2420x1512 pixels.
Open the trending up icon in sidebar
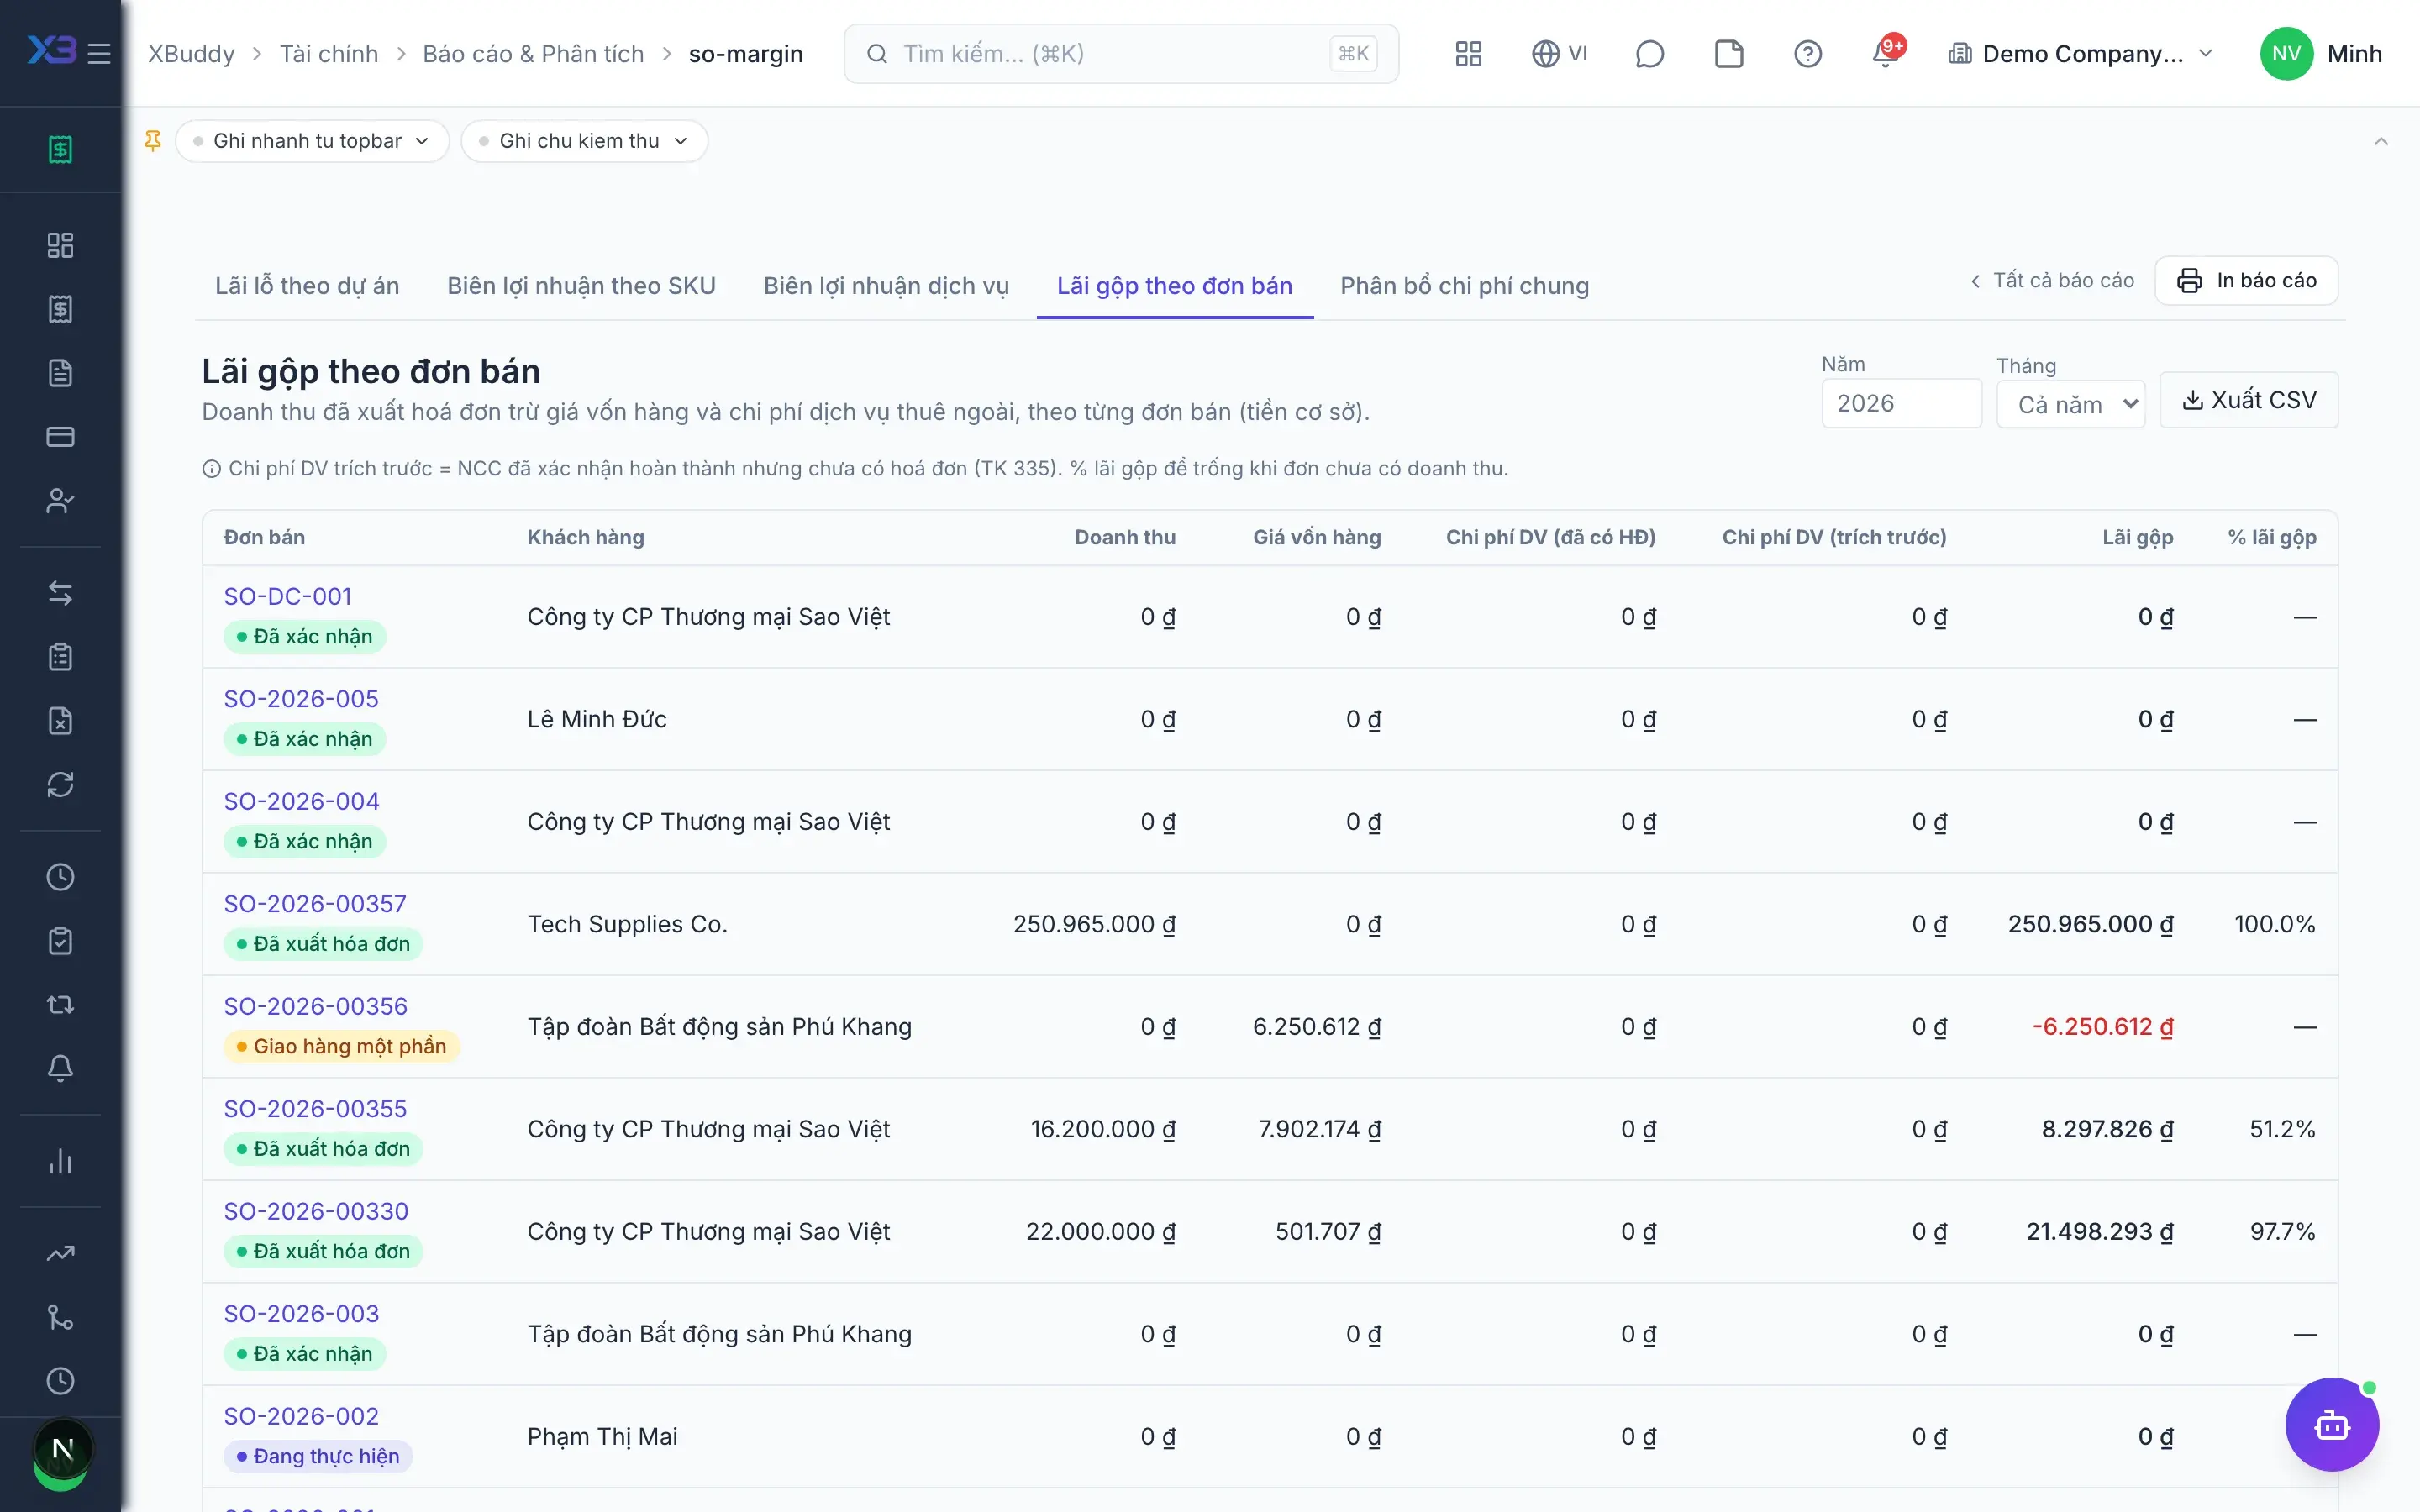(60, 1253)
